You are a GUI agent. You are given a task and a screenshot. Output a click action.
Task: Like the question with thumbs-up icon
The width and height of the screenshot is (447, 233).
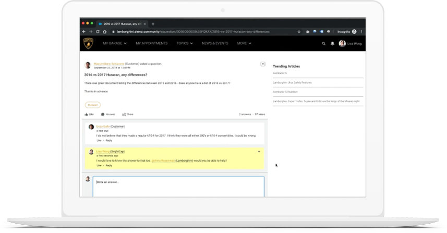(89, 114)
